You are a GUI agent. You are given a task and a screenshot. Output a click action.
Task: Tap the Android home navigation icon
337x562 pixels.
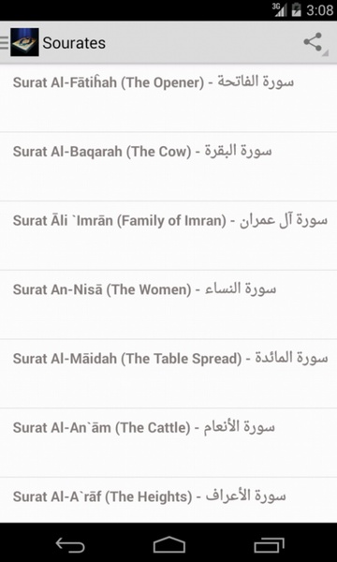pos(168,545)
